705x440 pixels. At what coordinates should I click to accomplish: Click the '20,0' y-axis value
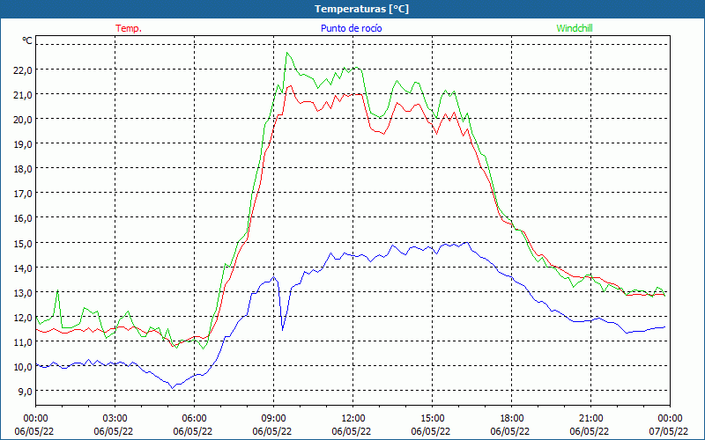pyautogui.click(x=24, y=119)
